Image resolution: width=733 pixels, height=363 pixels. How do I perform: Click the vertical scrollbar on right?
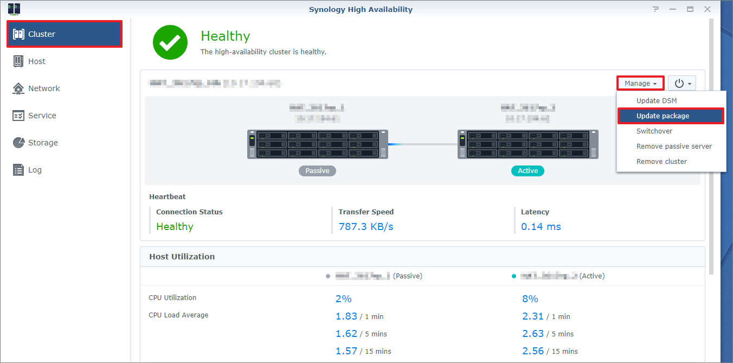click(x=711, y=147)
